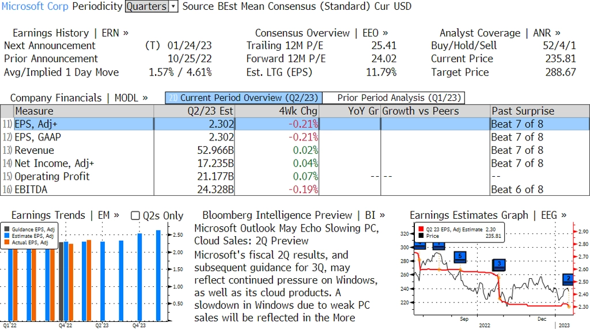Click the Revenue 4Wk change 0.02%
Screen dimensions: 590x330
click(x=305, y=150)
